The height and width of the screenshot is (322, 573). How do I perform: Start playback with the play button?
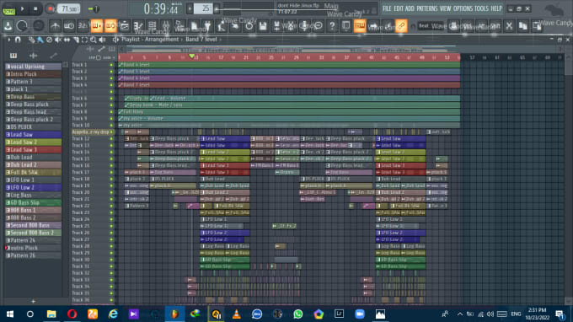(x=22, y=8)
